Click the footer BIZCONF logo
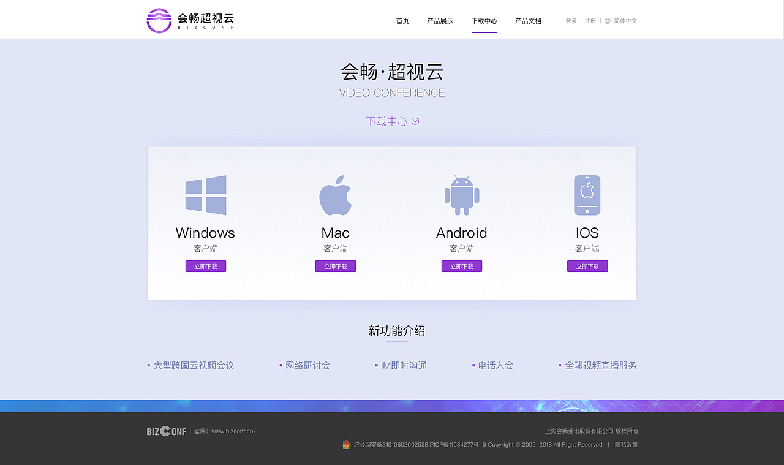The image size is (784, 465). [167, 431]
